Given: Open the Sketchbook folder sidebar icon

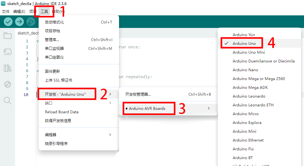Looking at the screenshot, I should pyautogui.click(x=8, y=35).
